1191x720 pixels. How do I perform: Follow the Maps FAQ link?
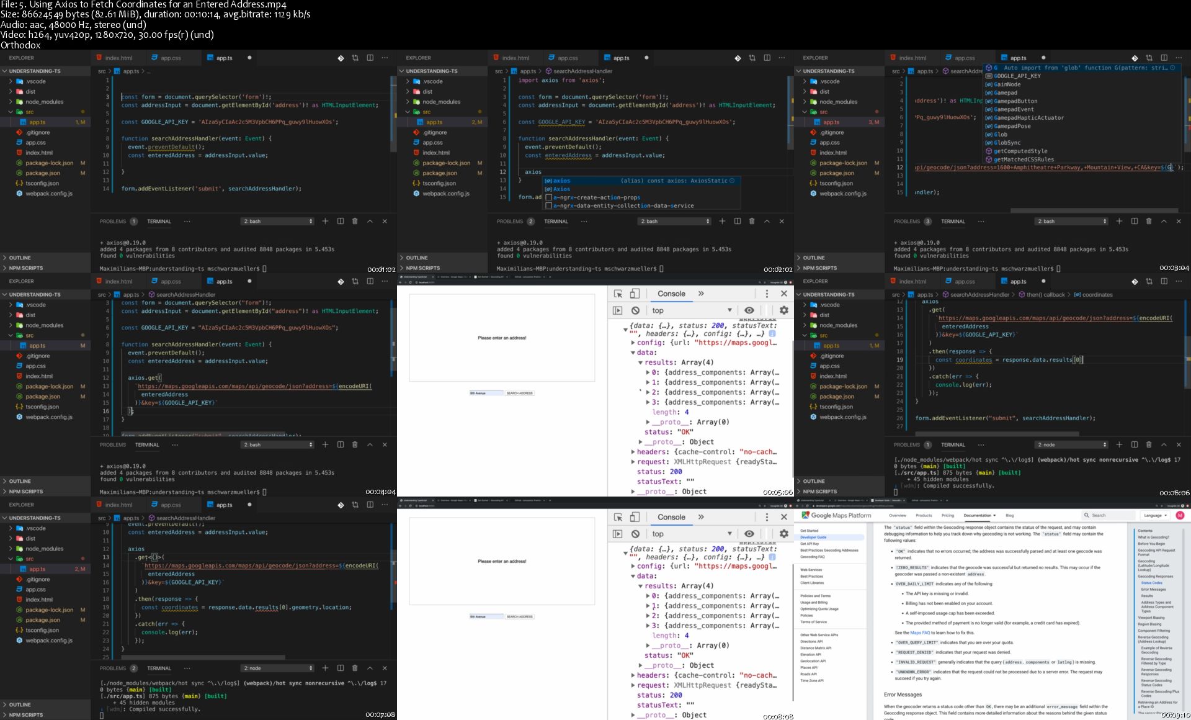pyautogui.click(x=920, y=632)
